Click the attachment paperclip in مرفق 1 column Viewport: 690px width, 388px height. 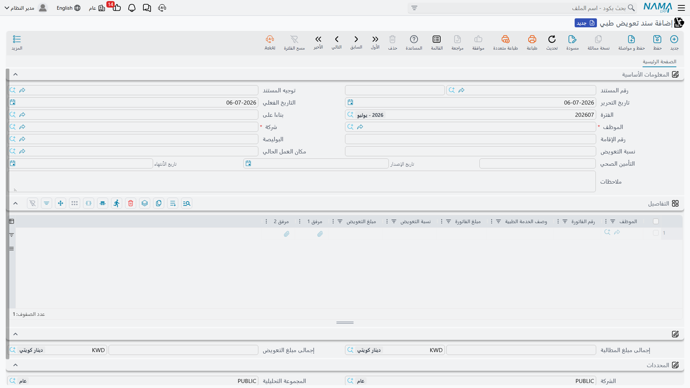[x=320, y=234]
